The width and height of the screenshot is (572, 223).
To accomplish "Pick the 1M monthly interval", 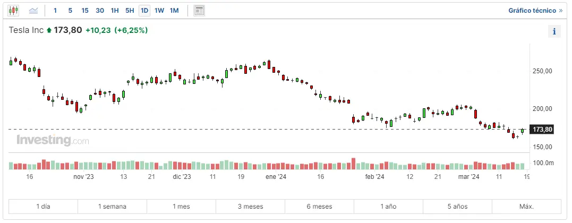I will pyautogui.click(x=174, y=10).
